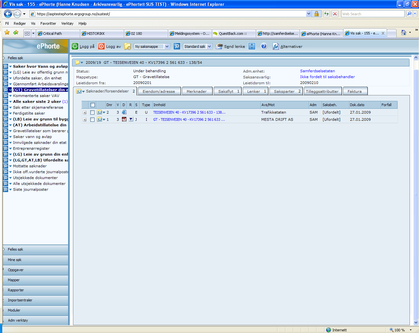The width and height of the screenshot is (419, 333).
Task: Click the journal post envelope icon for Dnr 1
Action: coord(99,119)
